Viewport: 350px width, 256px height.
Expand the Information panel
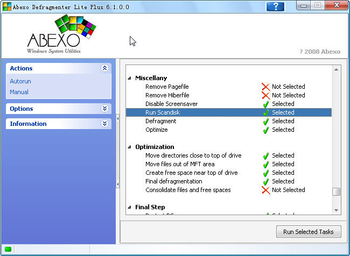(x=104, y=124)
